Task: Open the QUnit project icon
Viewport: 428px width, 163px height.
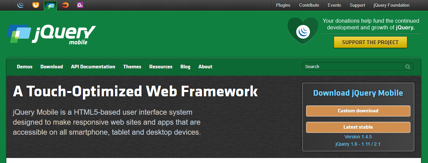Action: coord(80,5)
